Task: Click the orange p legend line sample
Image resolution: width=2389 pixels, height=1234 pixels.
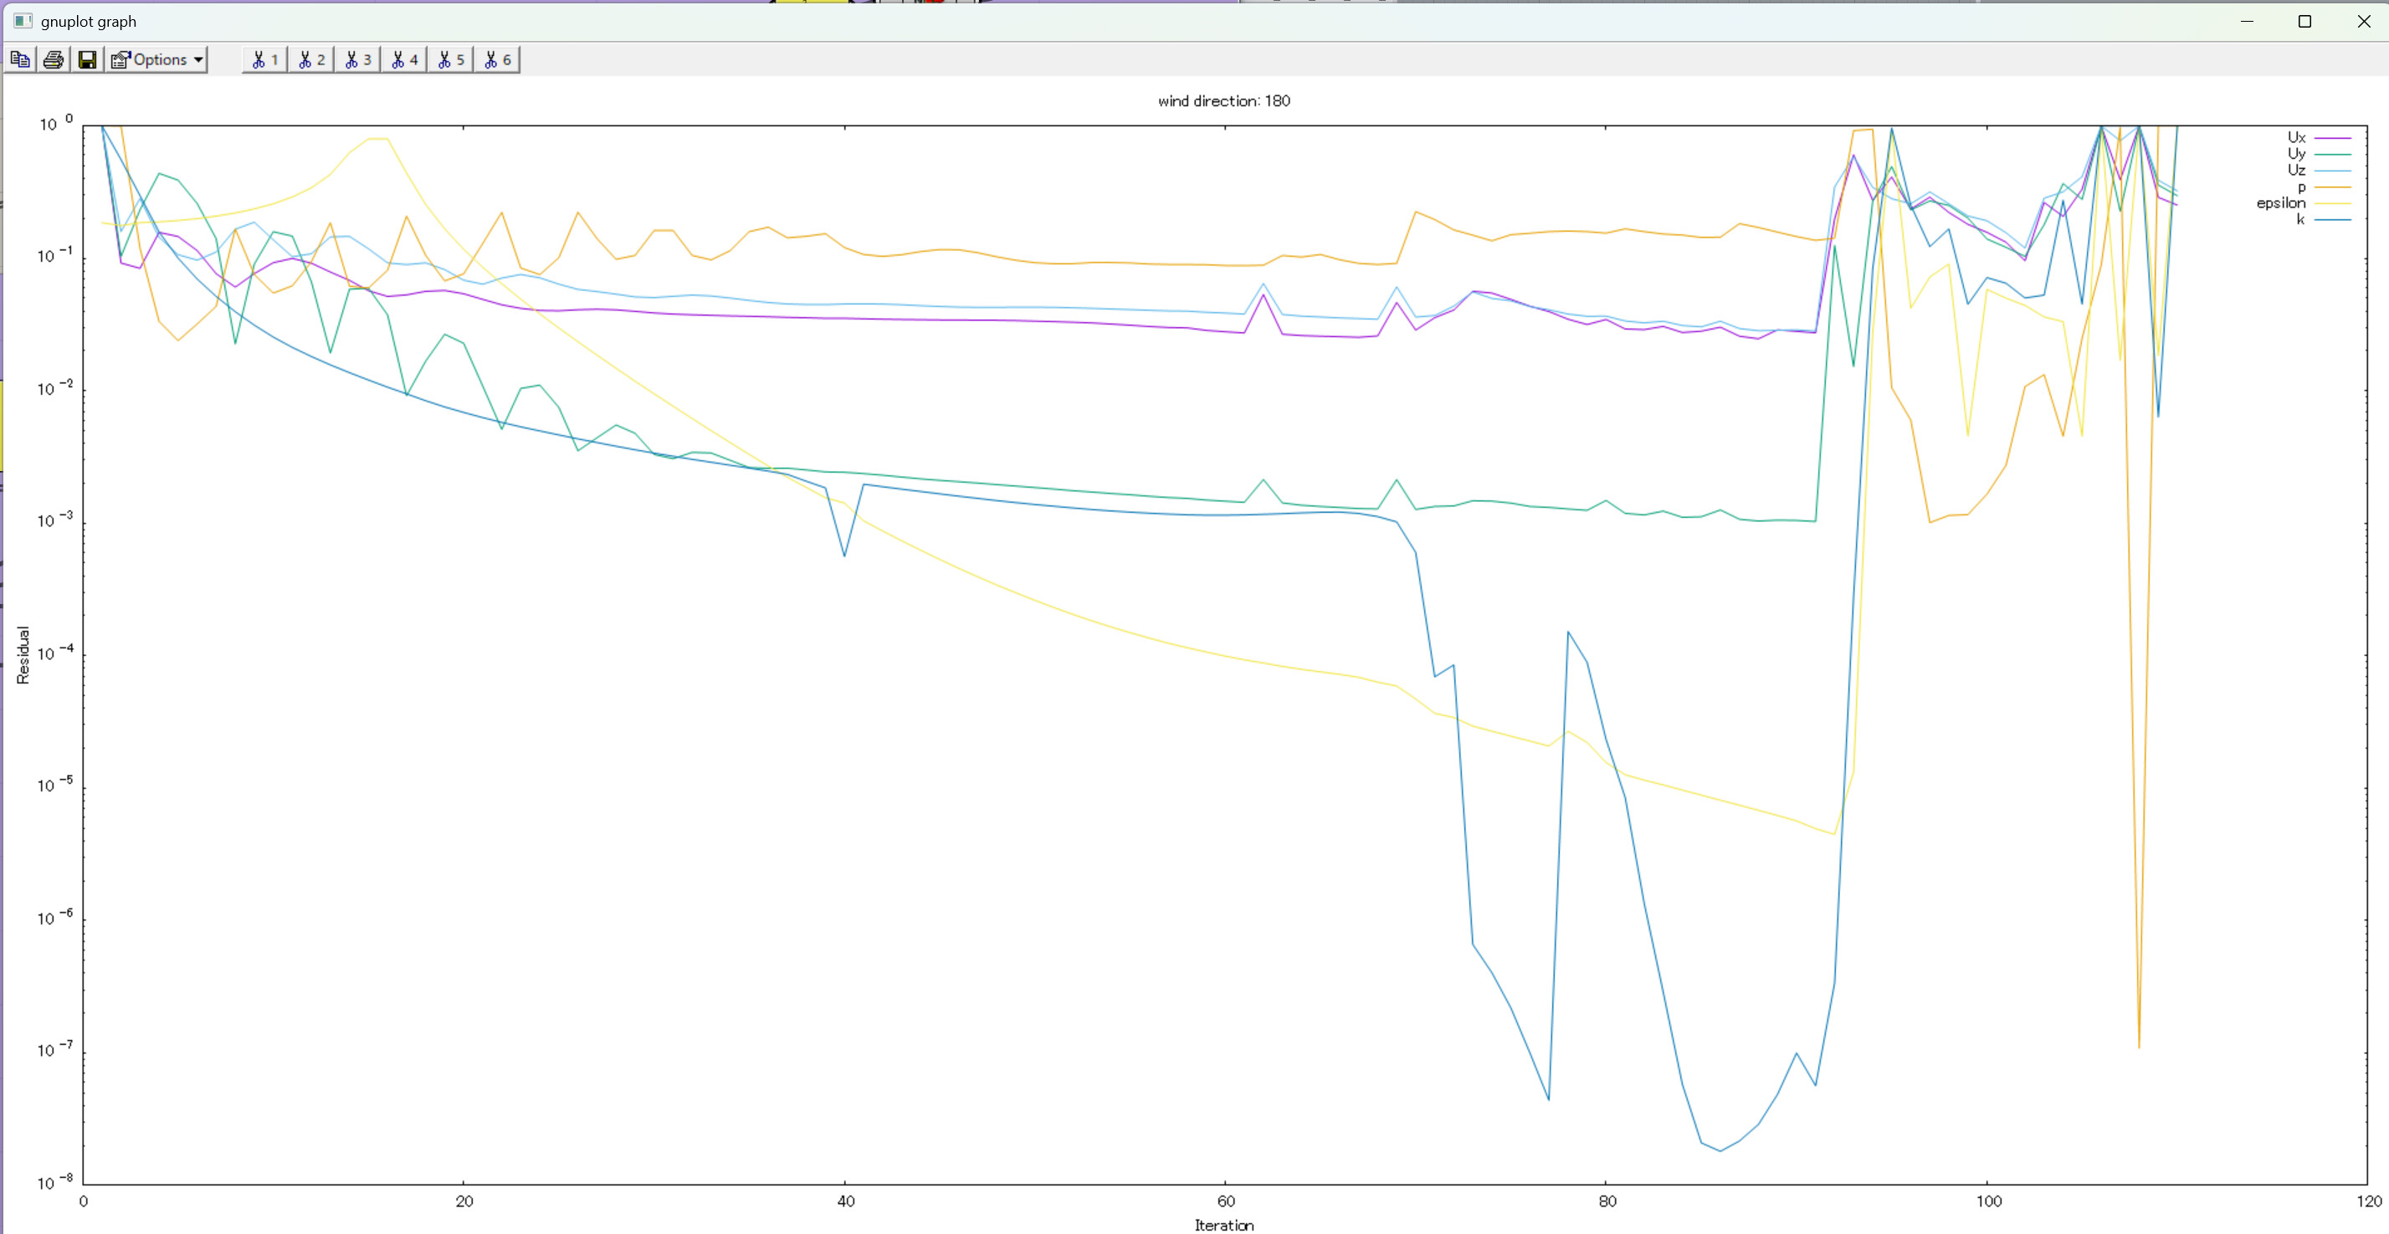Action: (2332, 187)
